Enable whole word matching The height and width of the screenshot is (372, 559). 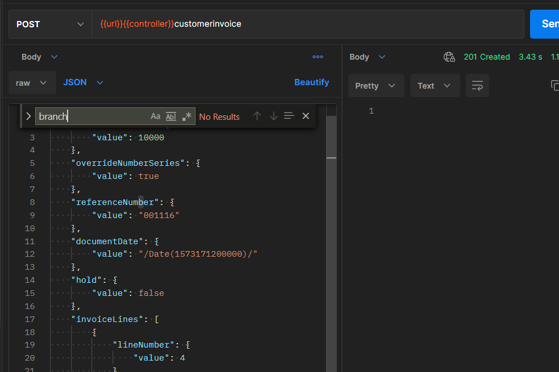[x=170, y=116]
